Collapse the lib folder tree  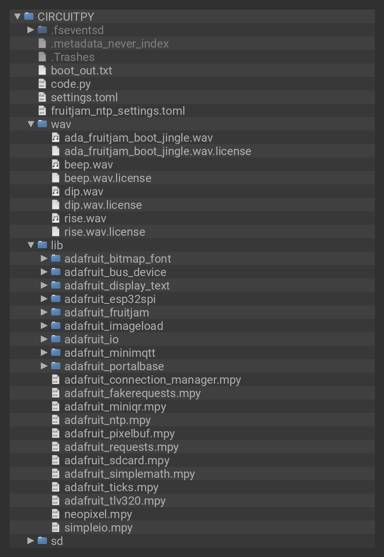point(31,245)
